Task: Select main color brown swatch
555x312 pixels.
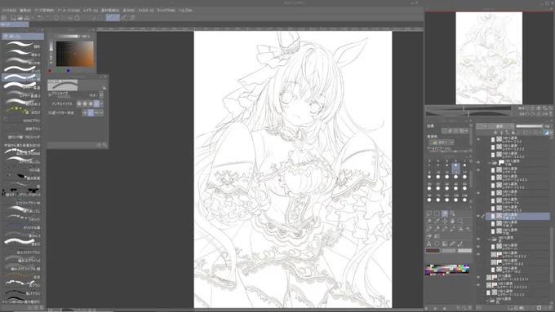Action: [x=433, y=251]
